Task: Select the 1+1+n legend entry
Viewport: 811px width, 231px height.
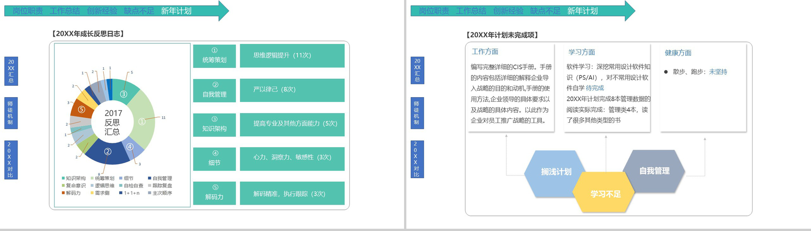Action: point(130,193)
